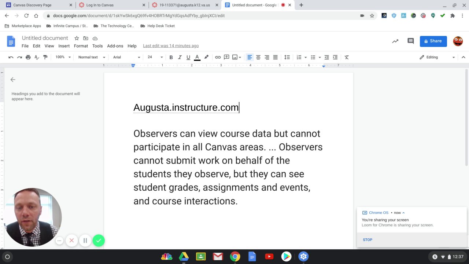The height and width of the screenshot is (264, 469).
Task: Set center text alignment
Action: click(258, 57)
